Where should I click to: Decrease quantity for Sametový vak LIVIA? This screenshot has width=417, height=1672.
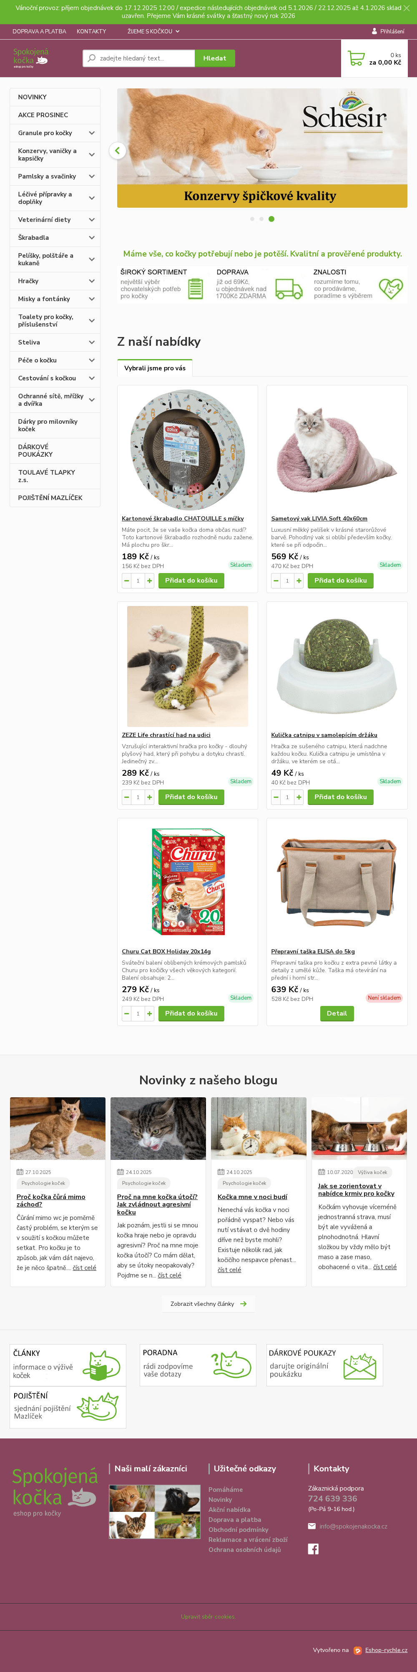[x=276, y=580]
